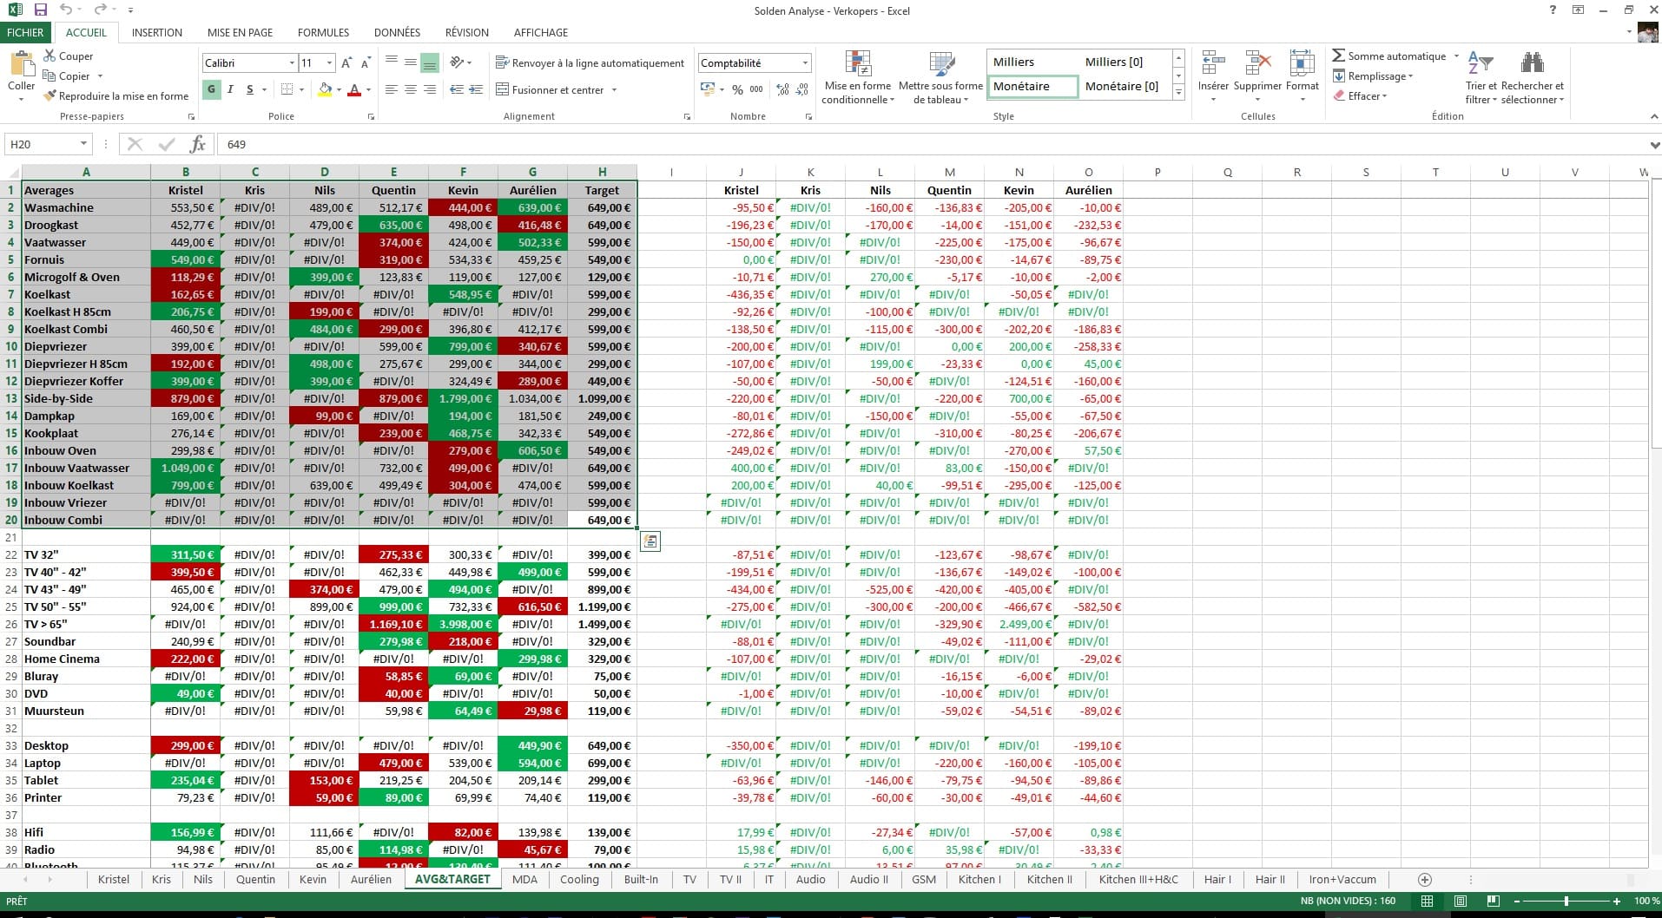Click the percent style icon
This screenshot has height=918, width=1662.
[737, 90]
